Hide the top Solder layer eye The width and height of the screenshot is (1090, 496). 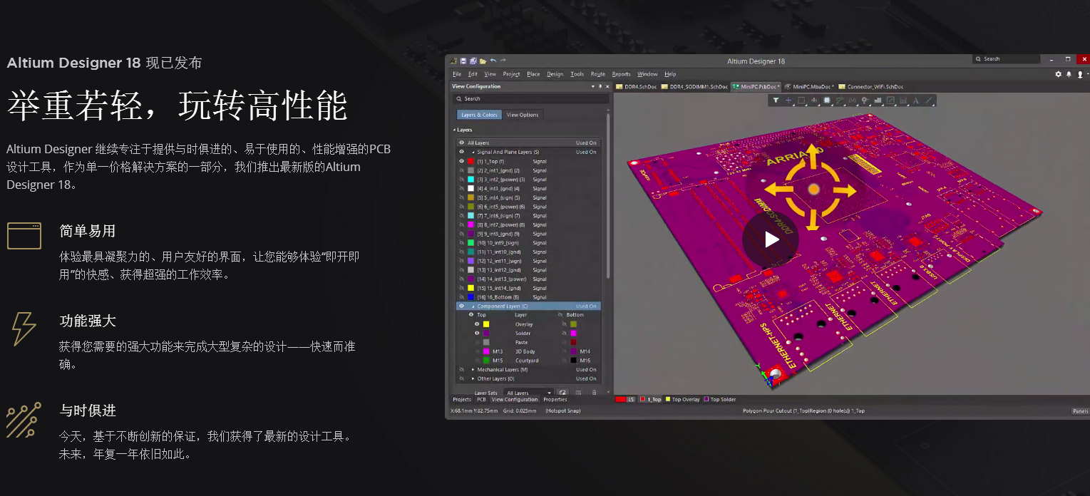click(477, 334)
